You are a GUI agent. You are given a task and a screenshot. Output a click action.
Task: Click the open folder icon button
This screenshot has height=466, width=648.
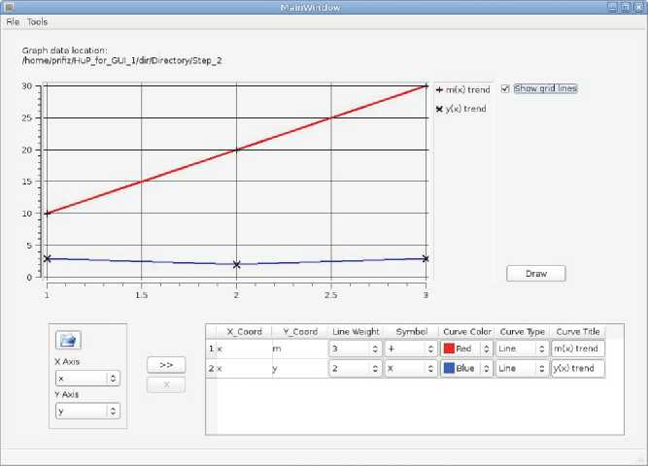pos(69,340)
